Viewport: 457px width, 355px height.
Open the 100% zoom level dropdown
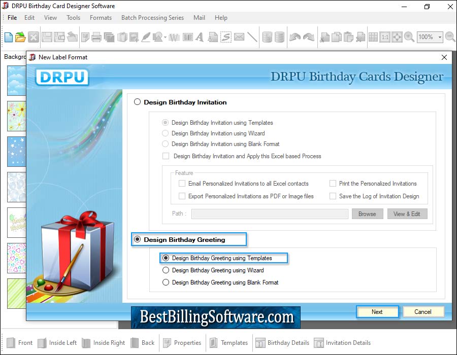click(x=440, y=37)
